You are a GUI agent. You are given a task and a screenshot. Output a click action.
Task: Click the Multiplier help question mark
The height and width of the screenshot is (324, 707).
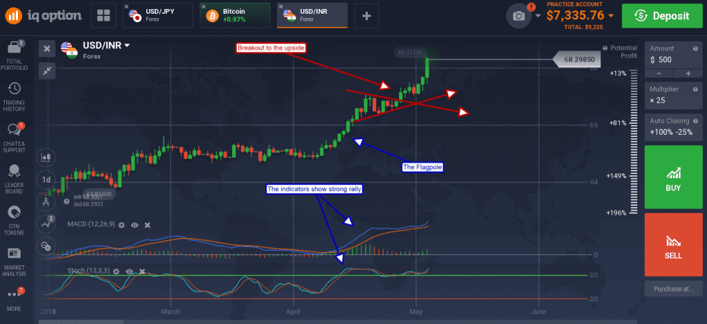695,89
